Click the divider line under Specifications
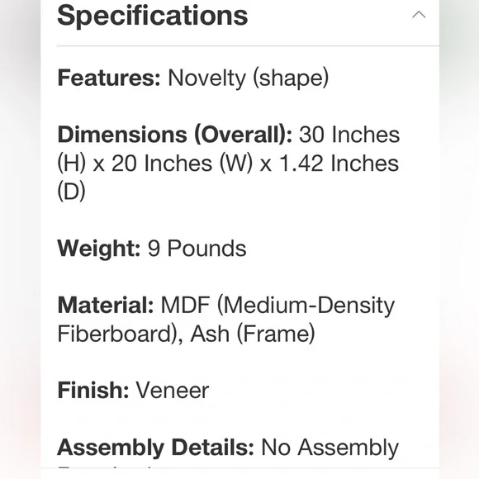The height and width of the screenshot is (479, 479). point(248,45)
